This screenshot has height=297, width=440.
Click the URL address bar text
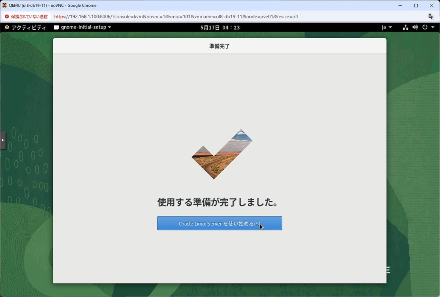tap(176, 17)
